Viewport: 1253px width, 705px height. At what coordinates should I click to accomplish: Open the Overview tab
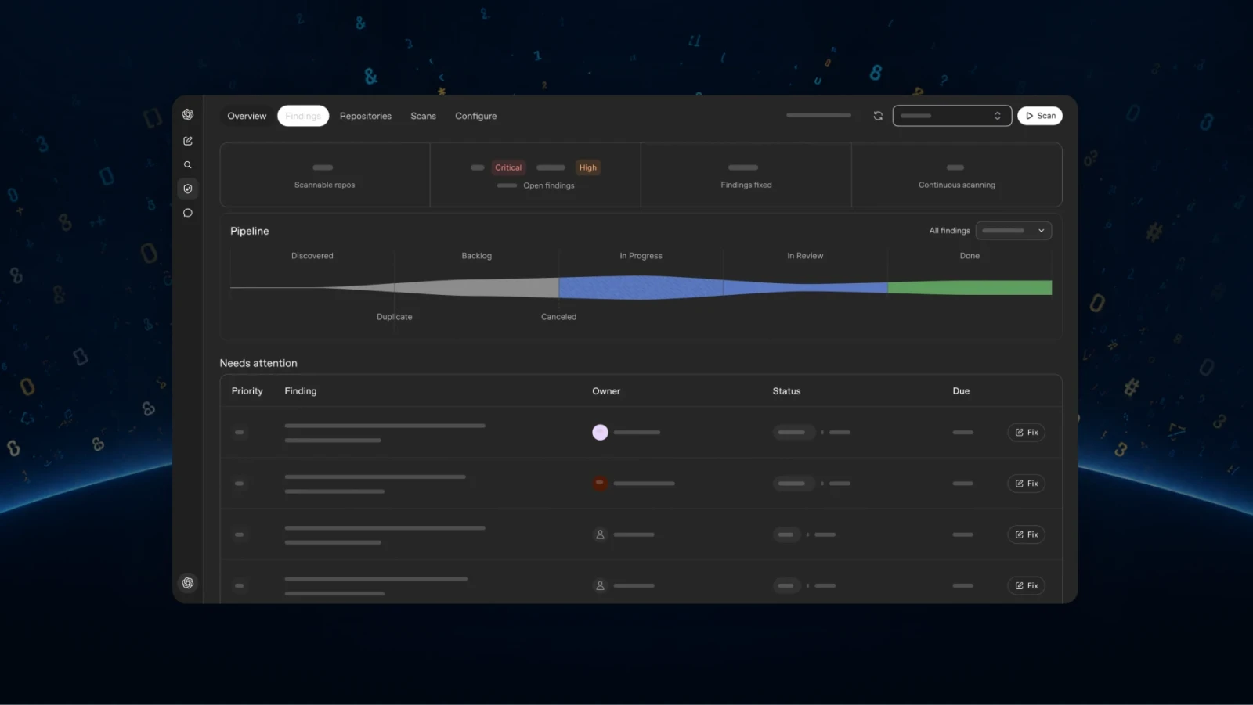click(x=247, y=116)
